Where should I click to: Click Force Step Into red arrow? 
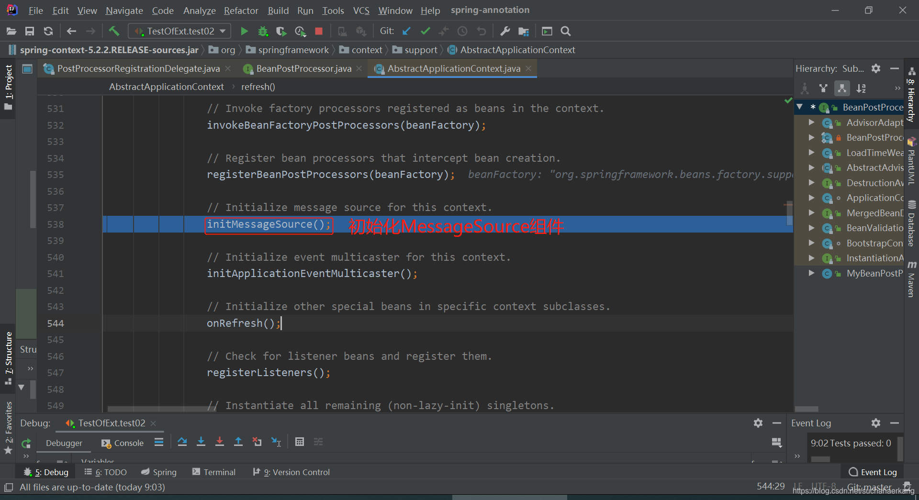point(220,442)
